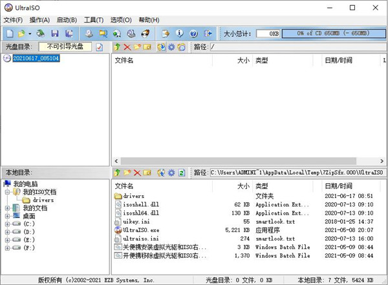Click the red delete X in disc pane
The width and height of the screenshot is (388, 285).
click(127, 47)
